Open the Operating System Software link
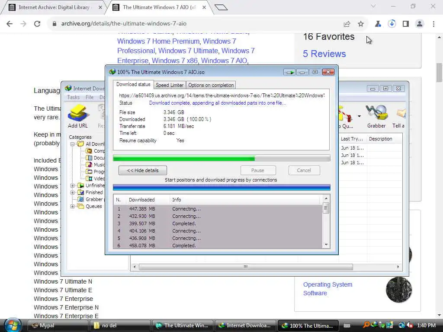This screenshot has width=443, height=332. (328, 289)
